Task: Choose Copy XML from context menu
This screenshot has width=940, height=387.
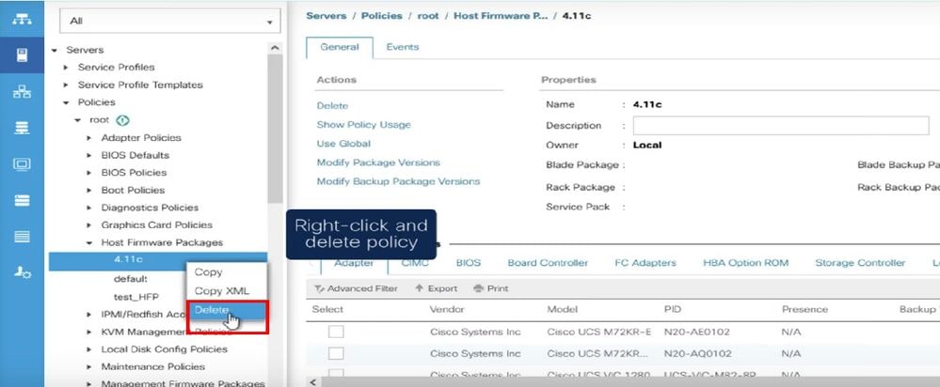Action: tap(221, 291)
